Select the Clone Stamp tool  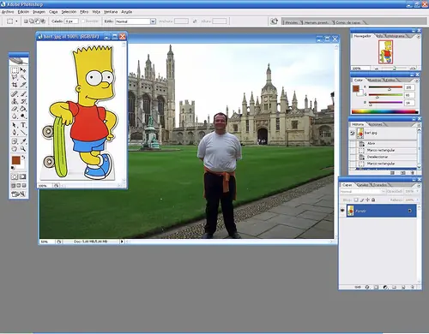[x=15, y=101]
